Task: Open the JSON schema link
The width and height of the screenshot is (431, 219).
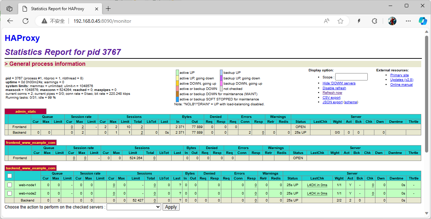Action: 351,102
